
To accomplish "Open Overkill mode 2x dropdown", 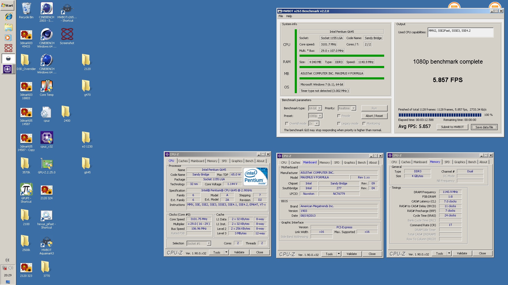I will pos(314,123).
